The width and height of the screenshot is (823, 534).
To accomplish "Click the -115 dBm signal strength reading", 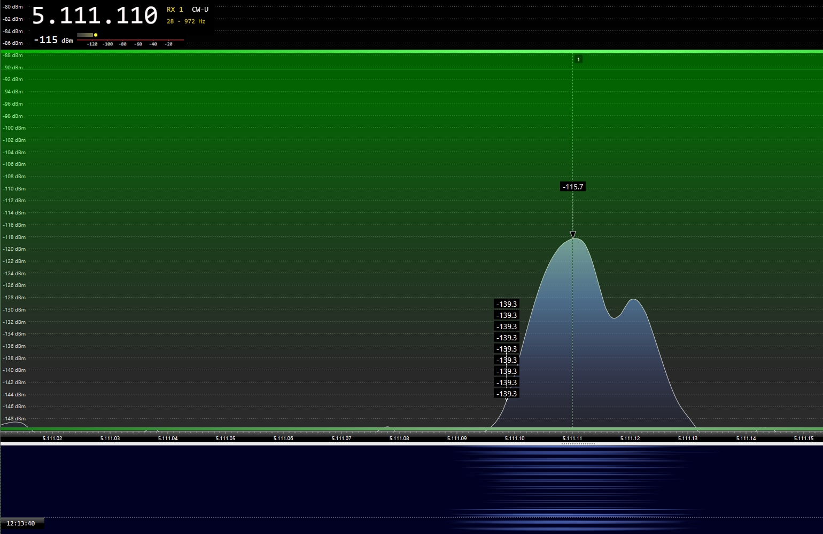I will [x=53, y=40].
